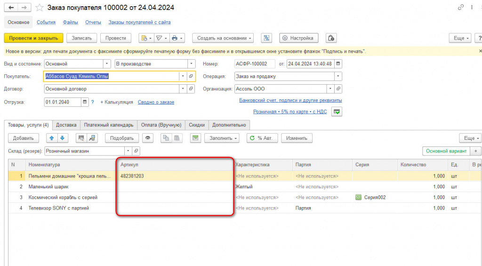Screen dimensions: 482x266
Task: Open the Розничная 5% по карте link
Action: click(x=290, y=112)
